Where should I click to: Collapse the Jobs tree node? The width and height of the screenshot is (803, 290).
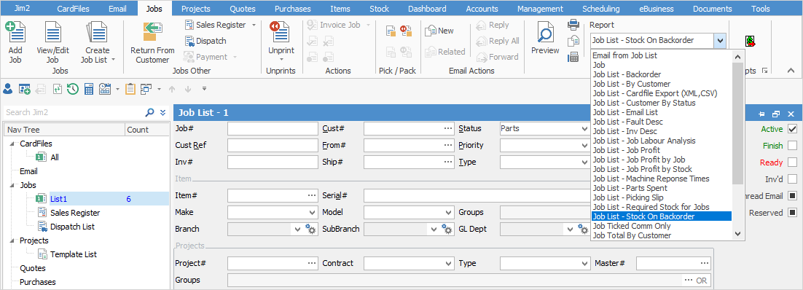pyautogui.click(x=12, y=185)
